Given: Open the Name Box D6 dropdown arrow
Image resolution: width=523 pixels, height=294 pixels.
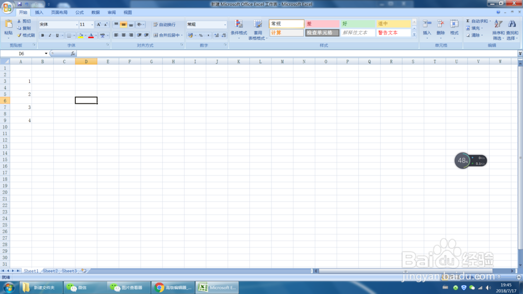Looking at the screenshot, I should coord(46,54).
